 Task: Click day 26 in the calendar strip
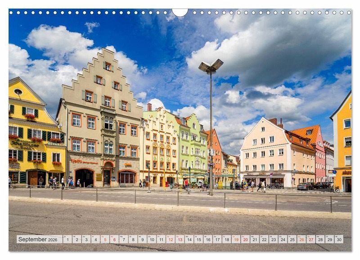click(301, 239)
